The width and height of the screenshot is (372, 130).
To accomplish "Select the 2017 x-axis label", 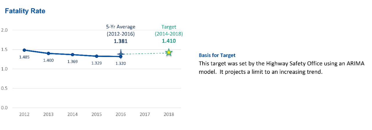I will (145, 114).
